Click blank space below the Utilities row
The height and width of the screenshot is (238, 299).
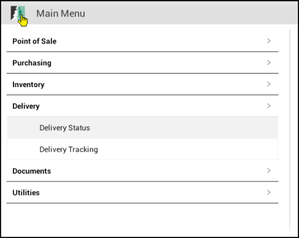click(142, 220)
